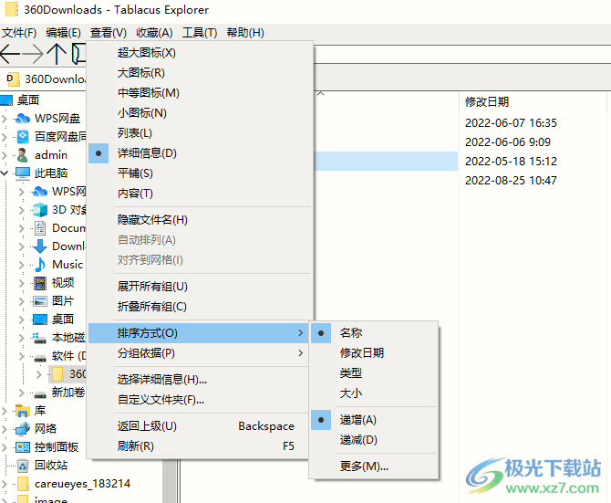Expand the admin tree node
Screen dimensions: 611x503
(x=5, y=155)
